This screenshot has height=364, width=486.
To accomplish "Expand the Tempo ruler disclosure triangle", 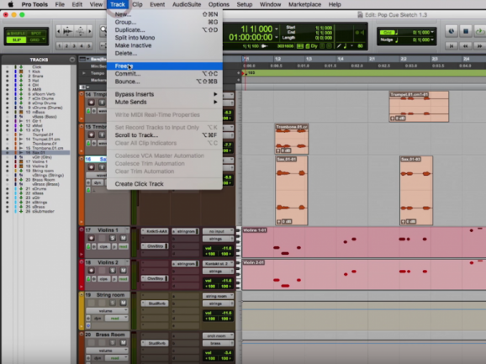I will click(84, 73).
